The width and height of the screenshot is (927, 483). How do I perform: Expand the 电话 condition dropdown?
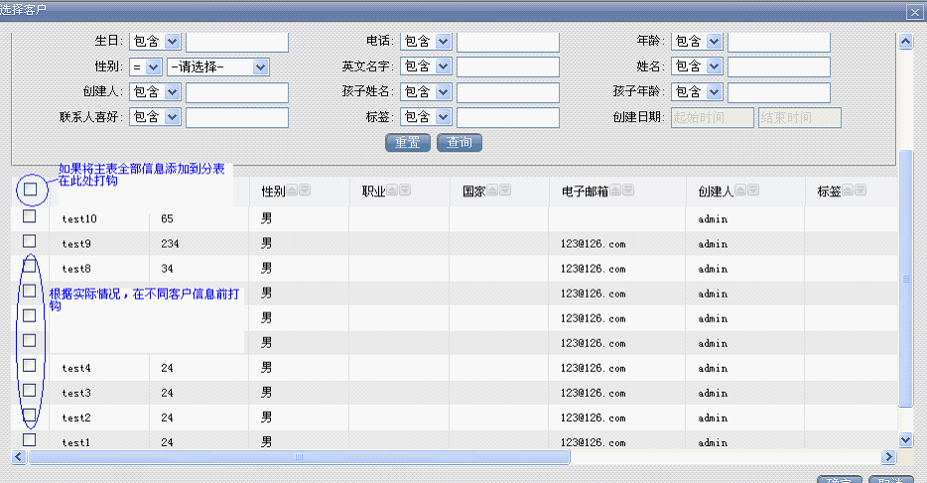pyautogui.click(x=443, y=42)
